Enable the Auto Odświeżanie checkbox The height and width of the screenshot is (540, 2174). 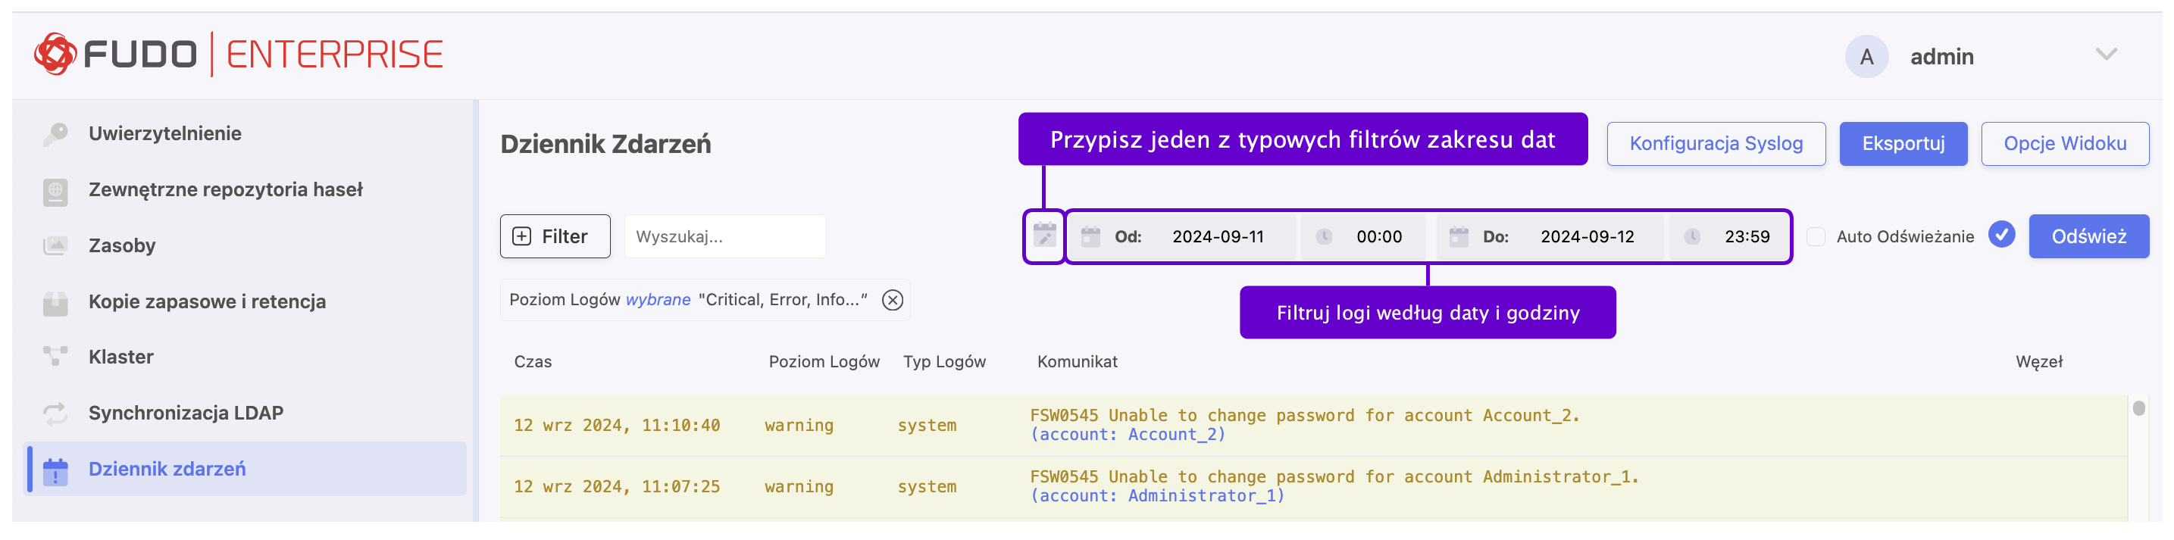[1816, 237]
